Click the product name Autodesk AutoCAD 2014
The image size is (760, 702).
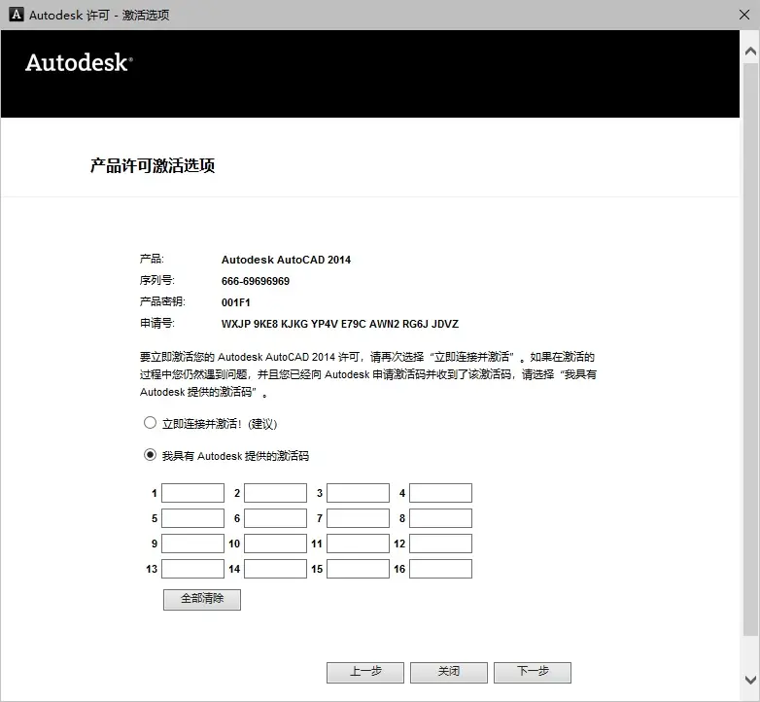(286, 260)
